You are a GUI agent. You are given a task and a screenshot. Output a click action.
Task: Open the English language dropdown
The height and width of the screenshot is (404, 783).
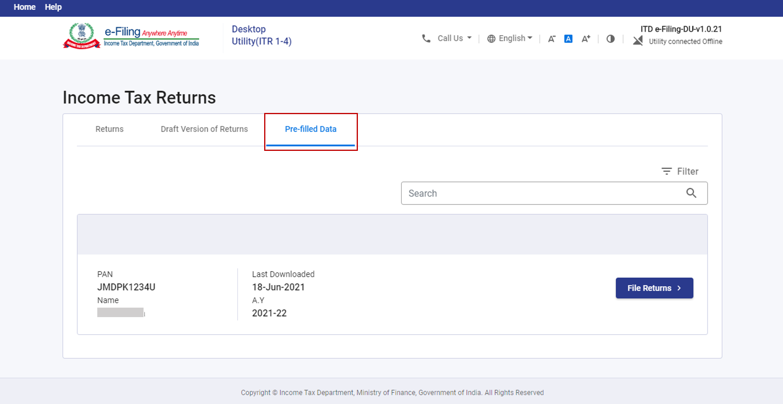pyautogui.click(x=513, y=38)
